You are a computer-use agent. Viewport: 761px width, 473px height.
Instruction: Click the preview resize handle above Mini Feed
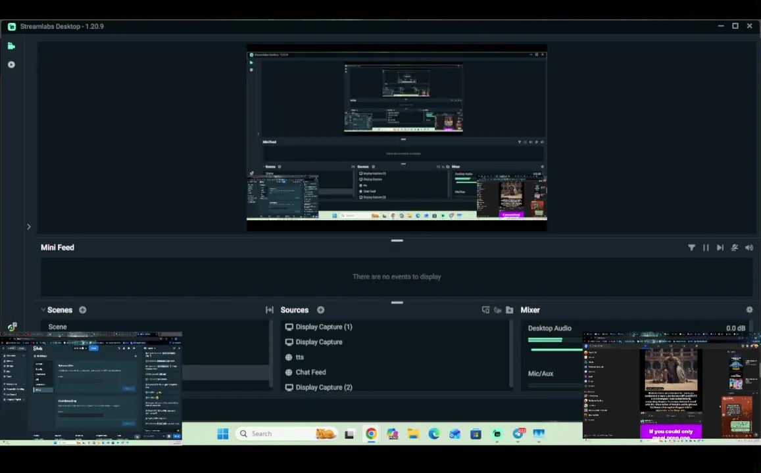[x=397, y=240]
